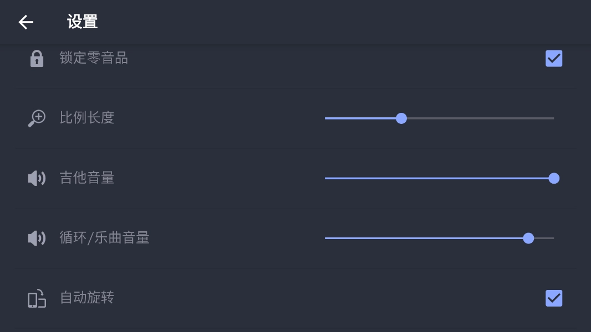Select the 锁定零音品 setting label

click(x=94, y=58)
